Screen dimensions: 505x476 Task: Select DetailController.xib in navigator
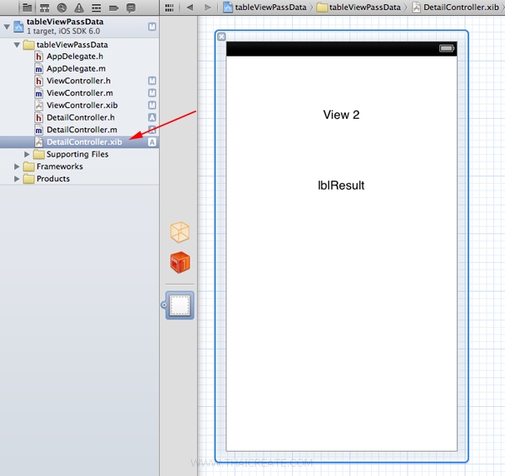(x=79, y=142)
